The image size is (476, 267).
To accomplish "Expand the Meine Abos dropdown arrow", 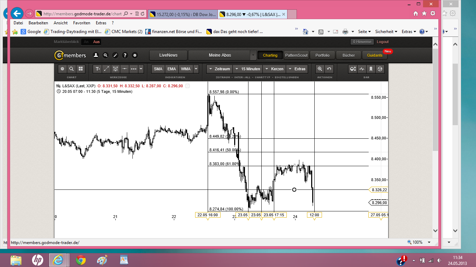I will (x=253, y=55).
